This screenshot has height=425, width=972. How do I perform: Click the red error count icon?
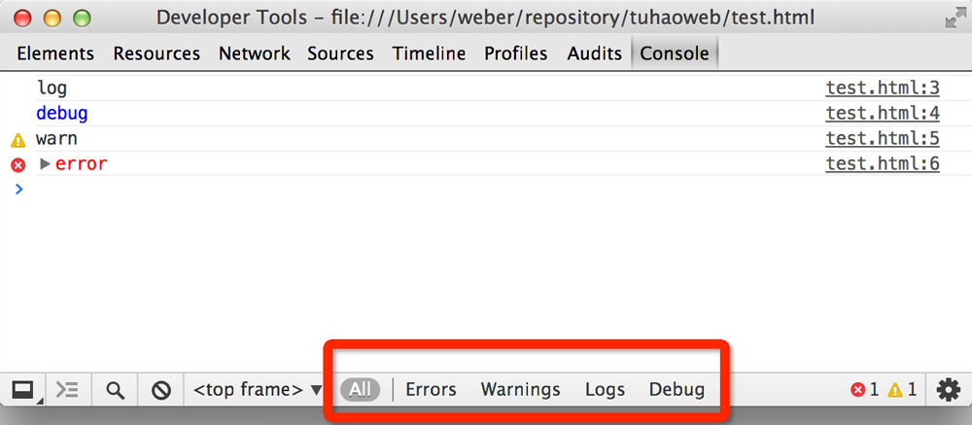(858, 390)
